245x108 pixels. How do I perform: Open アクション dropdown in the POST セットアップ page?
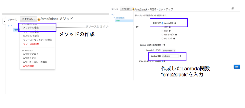coord(126,9)
